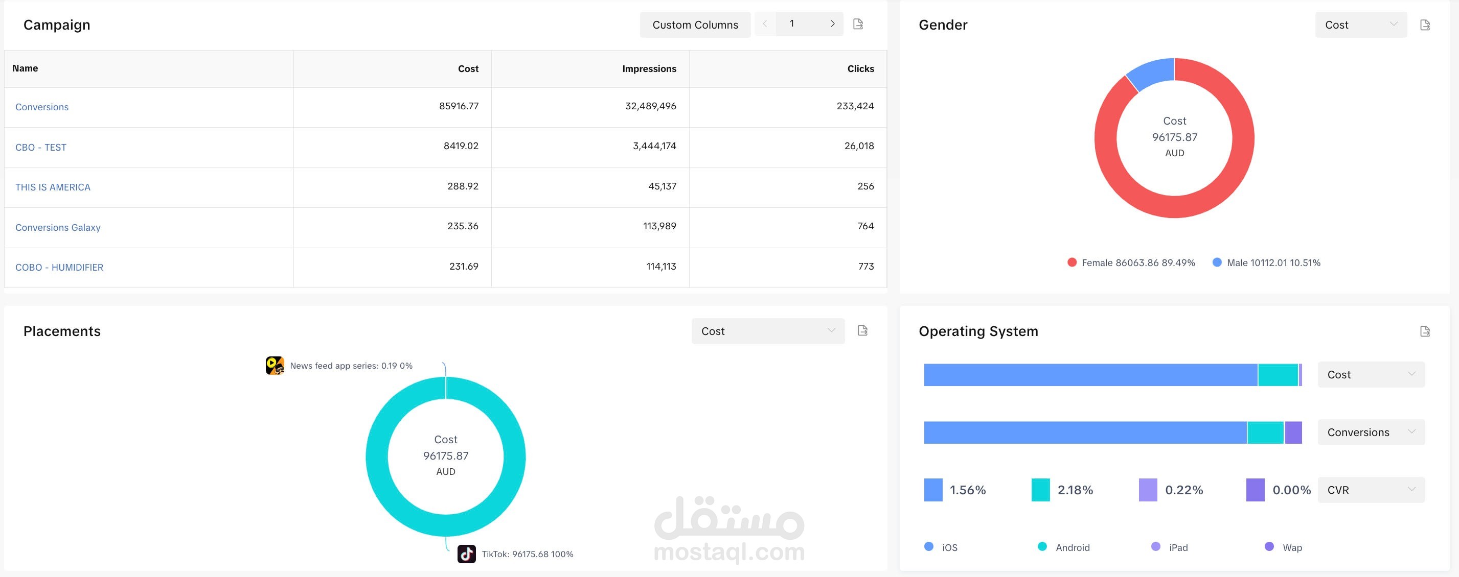Expand the Conversions metric dropdown
This screenshot has width=1459, height=577.
pyautogui.click(x=1371, y=432)
